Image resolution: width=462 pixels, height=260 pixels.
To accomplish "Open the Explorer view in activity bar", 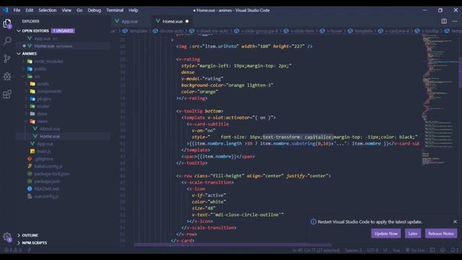I will tap(7, 24).
